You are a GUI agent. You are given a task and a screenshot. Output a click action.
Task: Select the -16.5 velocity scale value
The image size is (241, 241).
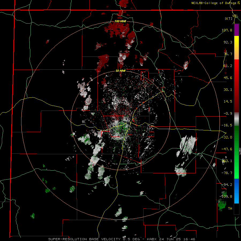(x=227, y=125)
